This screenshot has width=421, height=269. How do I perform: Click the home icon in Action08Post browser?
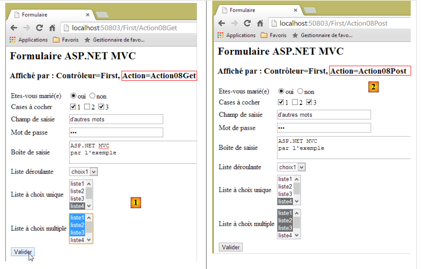tap(260, 23)
